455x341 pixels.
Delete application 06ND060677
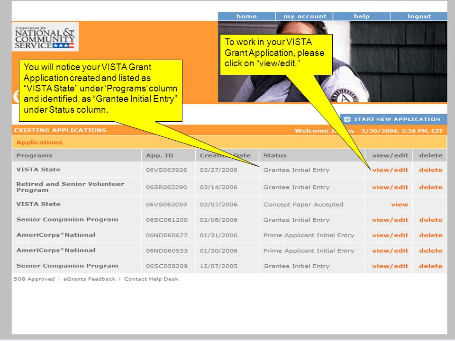point(431,235)
